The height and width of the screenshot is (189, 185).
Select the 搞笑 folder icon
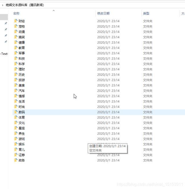point(16,37)
